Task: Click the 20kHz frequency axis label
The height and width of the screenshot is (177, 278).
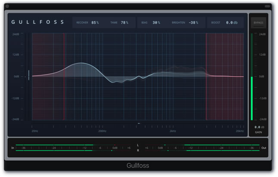Action: pos(240,131)
